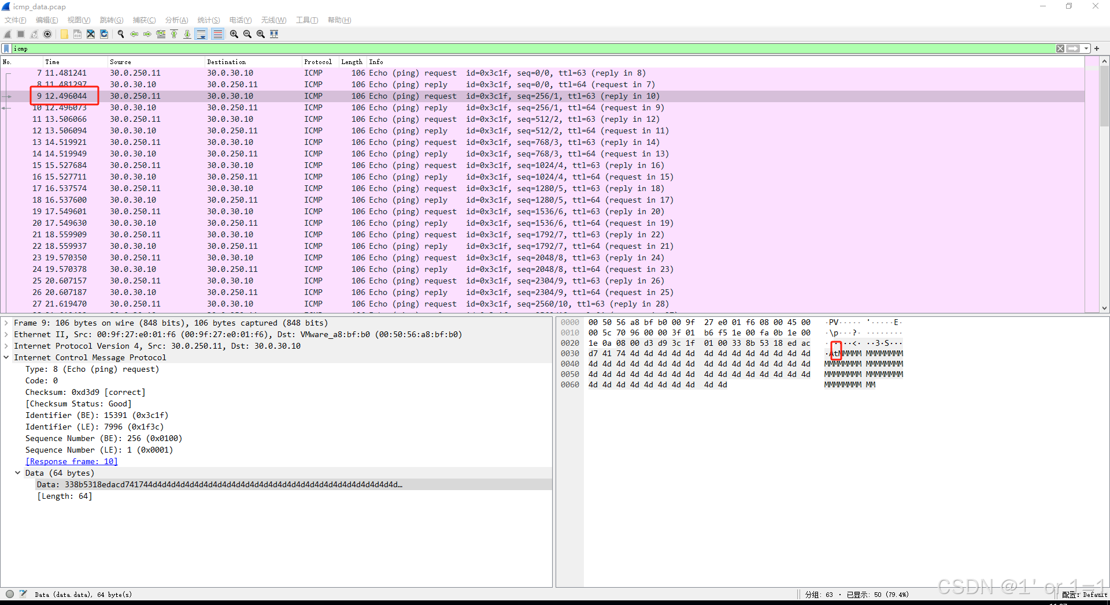The width and height of the screenshot is (1110, 605).
Task: Expand the Internet Protocol Version 4 section
Action: click(x=5, y=346)
